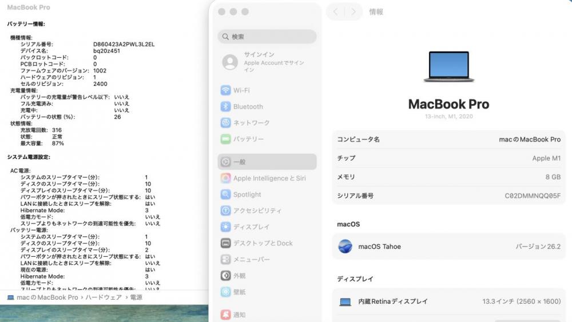This screenshot has width=572, height=322.
Task: Click the computer icon in path bar
Action: point(10,297)
